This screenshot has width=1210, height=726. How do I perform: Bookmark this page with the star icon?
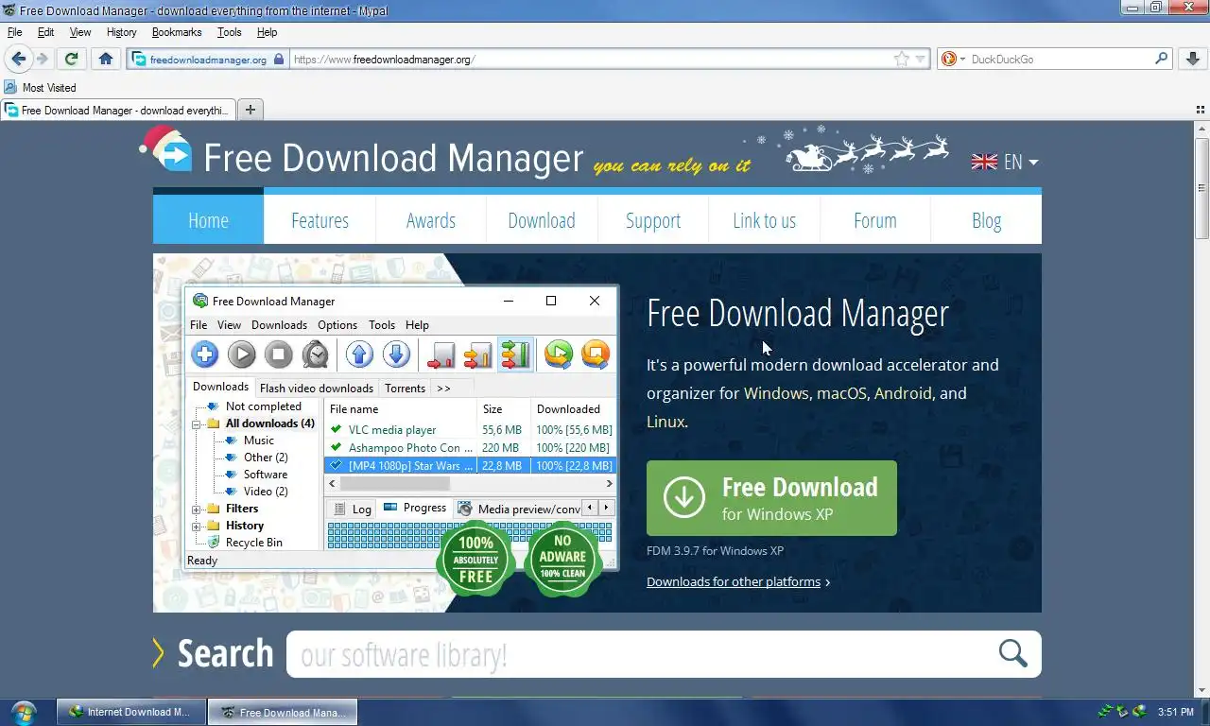click(902, 59)
